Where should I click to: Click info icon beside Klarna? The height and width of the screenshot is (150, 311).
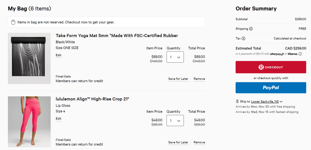[x=300, y=54]
